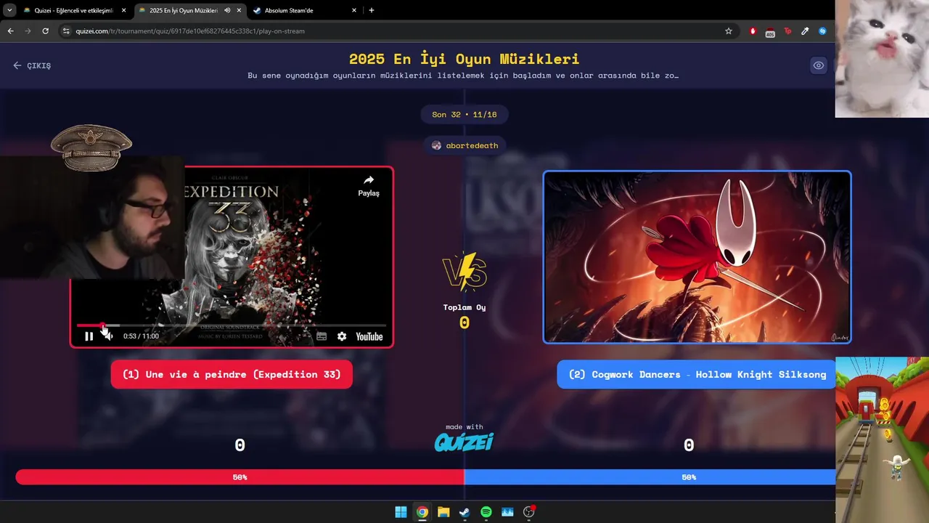Open the red TP extension icon
Screen dimensions: 929x523
(x=787, y=31)
